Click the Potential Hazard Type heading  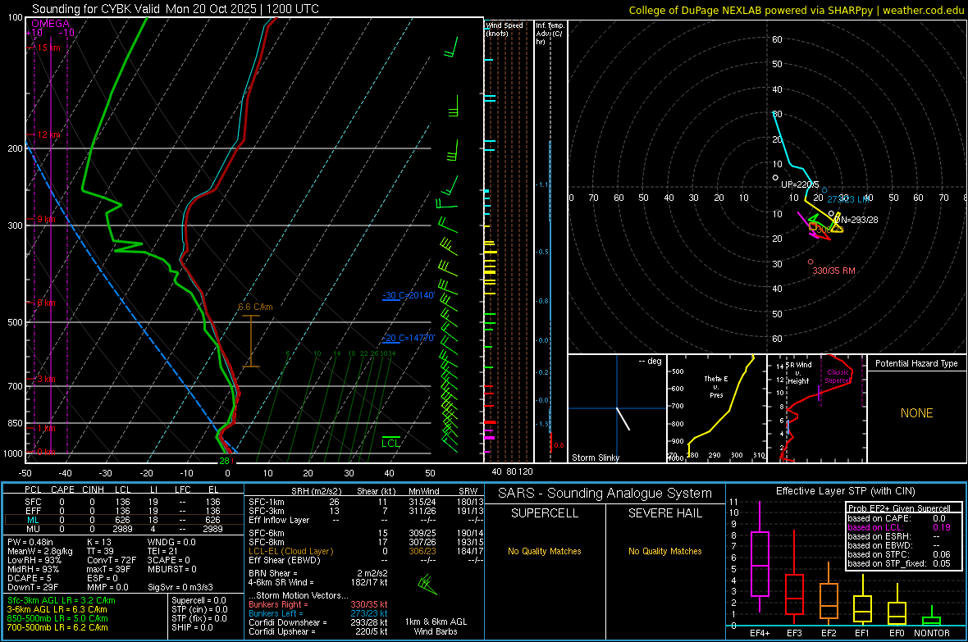click(916, 363)
